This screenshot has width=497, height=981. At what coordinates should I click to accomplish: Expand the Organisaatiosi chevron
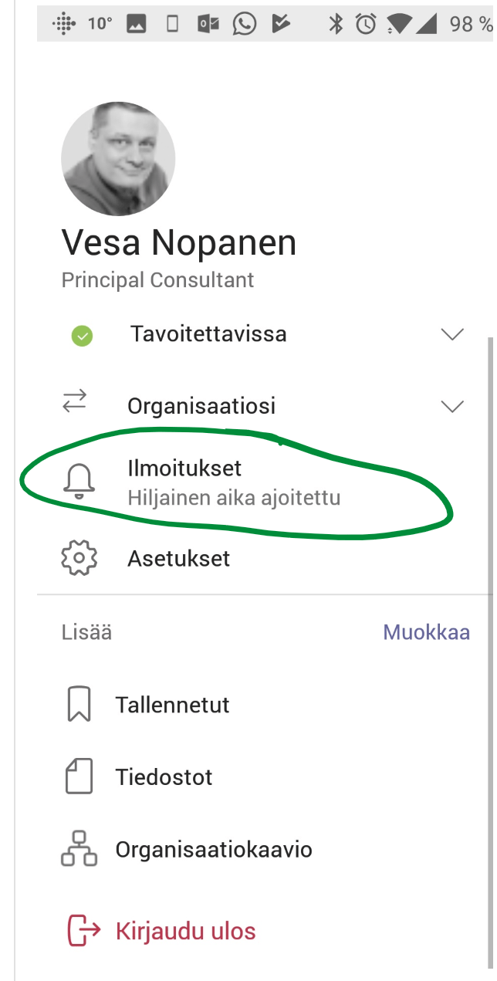coord(451,406)
